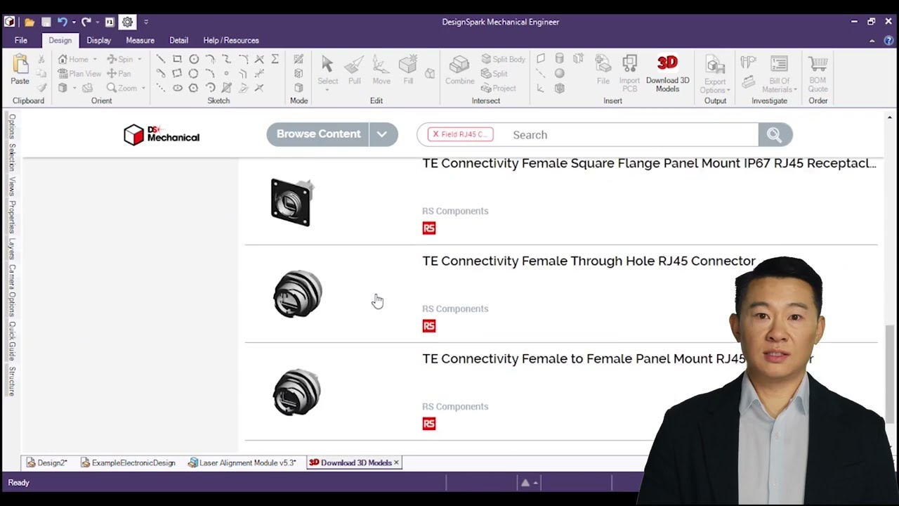
Task: Close the Download 3D Models tab
Action: point(396,462)
